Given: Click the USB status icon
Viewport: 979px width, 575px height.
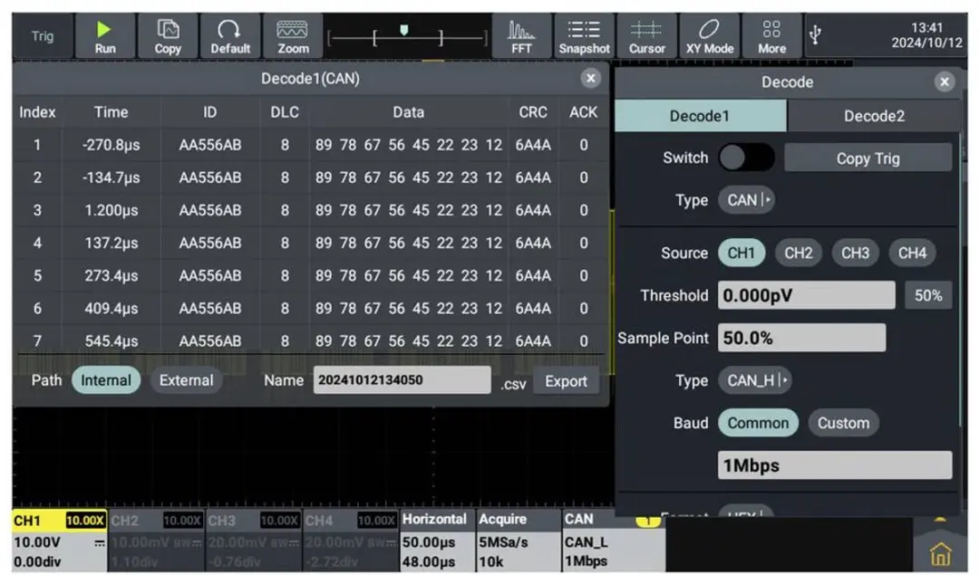Looking at the screenshot, I should click(x=815, y=35).
